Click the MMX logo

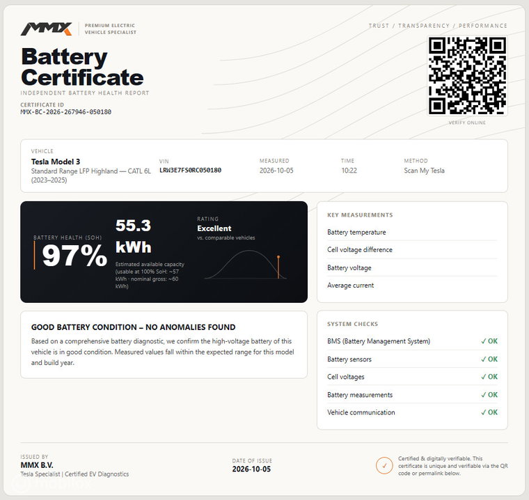(x=46, y=29)
